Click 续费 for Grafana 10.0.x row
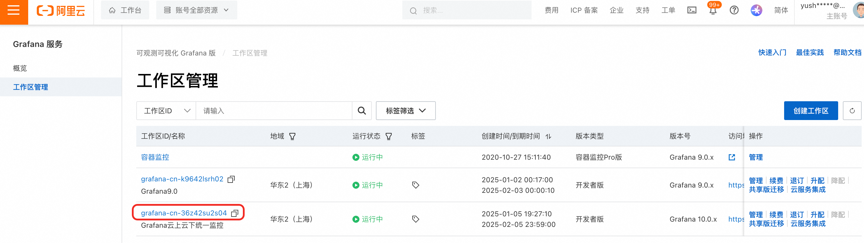 click(x=776, y=215)
